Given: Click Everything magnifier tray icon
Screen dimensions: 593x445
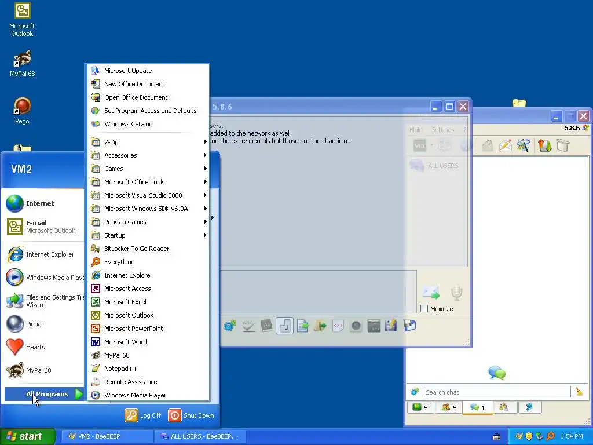Looking at the screenshot, I should 550,437.
